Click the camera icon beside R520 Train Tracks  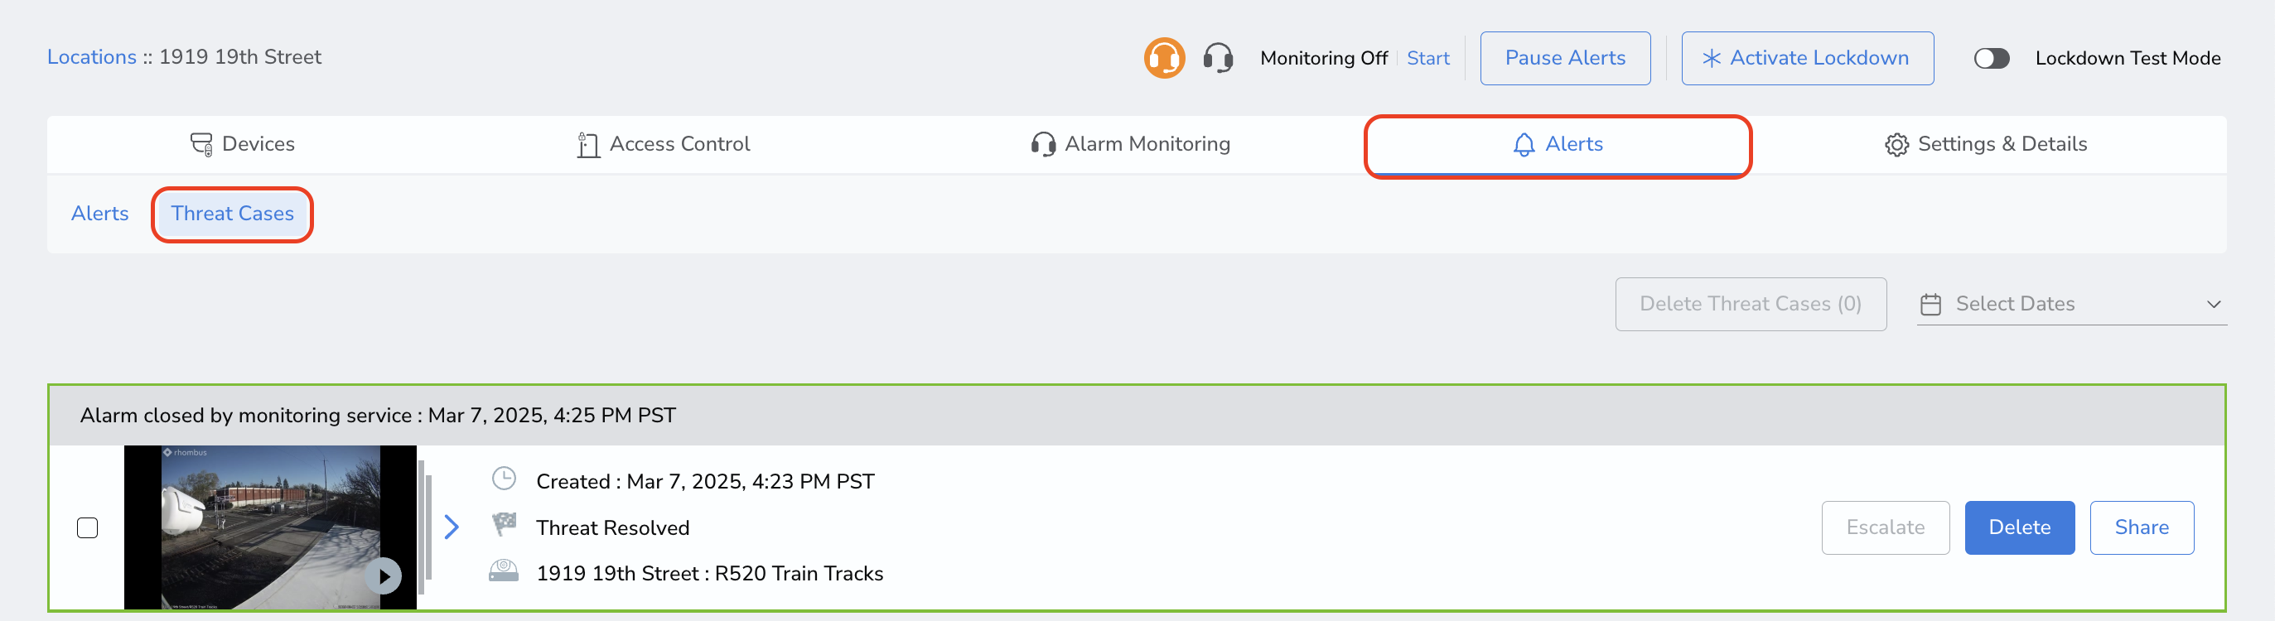tap(504, 571)
